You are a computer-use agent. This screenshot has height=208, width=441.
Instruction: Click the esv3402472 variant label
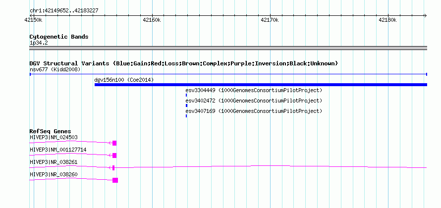click(254, 101)
